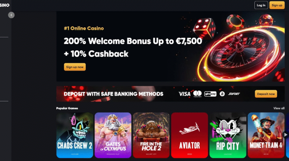Click the Log in button
Screen dimensions: 289x161
click(261, 5)
